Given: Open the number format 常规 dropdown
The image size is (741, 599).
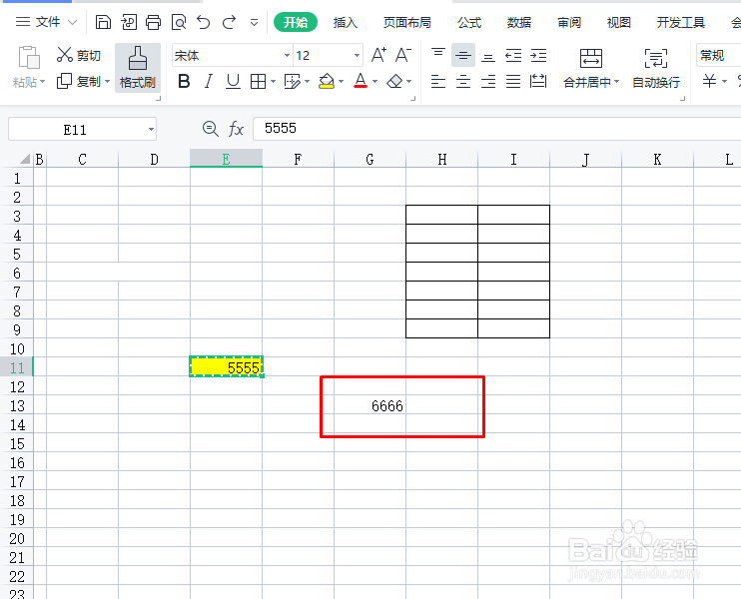Looking at the screenshot, I should (718, 55).
